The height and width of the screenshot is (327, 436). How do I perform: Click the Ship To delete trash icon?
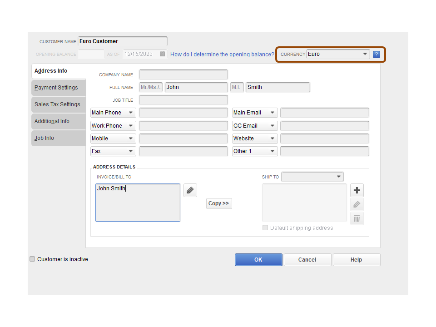tap(357, 218)
